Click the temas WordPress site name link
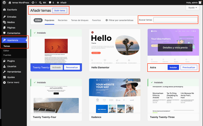Viewport: 203px width, 126px height. pyautogui.click(x=21, y=3)
